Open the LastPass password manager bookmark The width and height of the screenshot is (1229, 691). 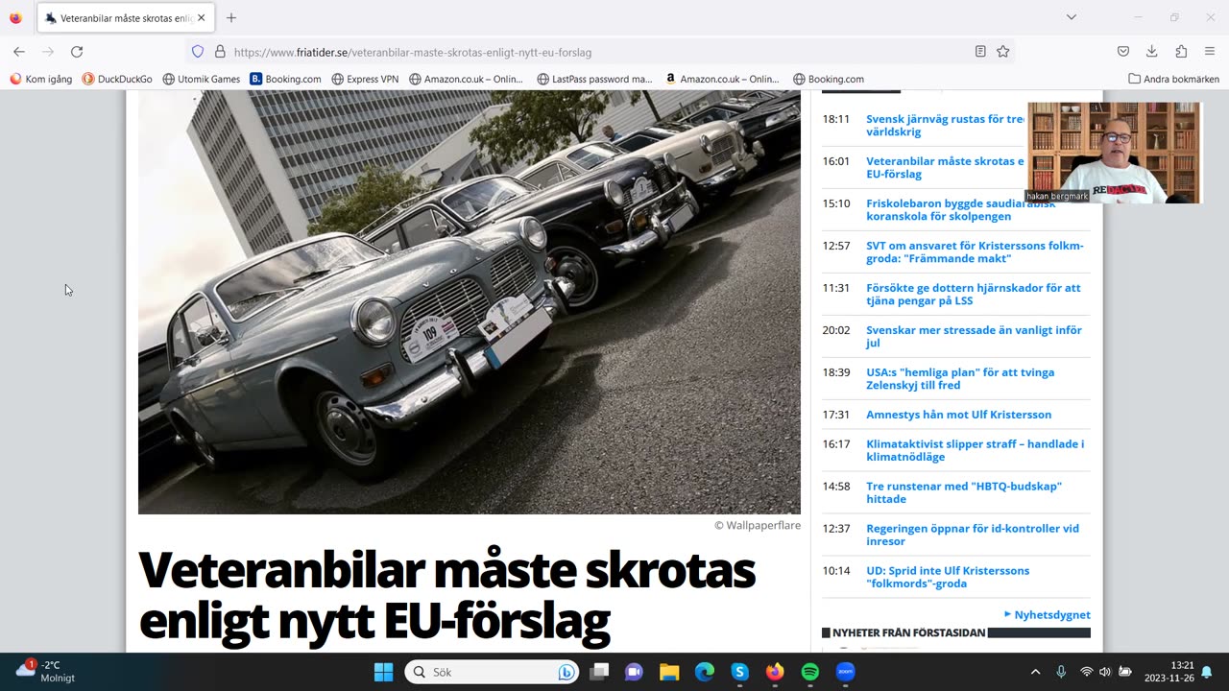coord(594,79)
